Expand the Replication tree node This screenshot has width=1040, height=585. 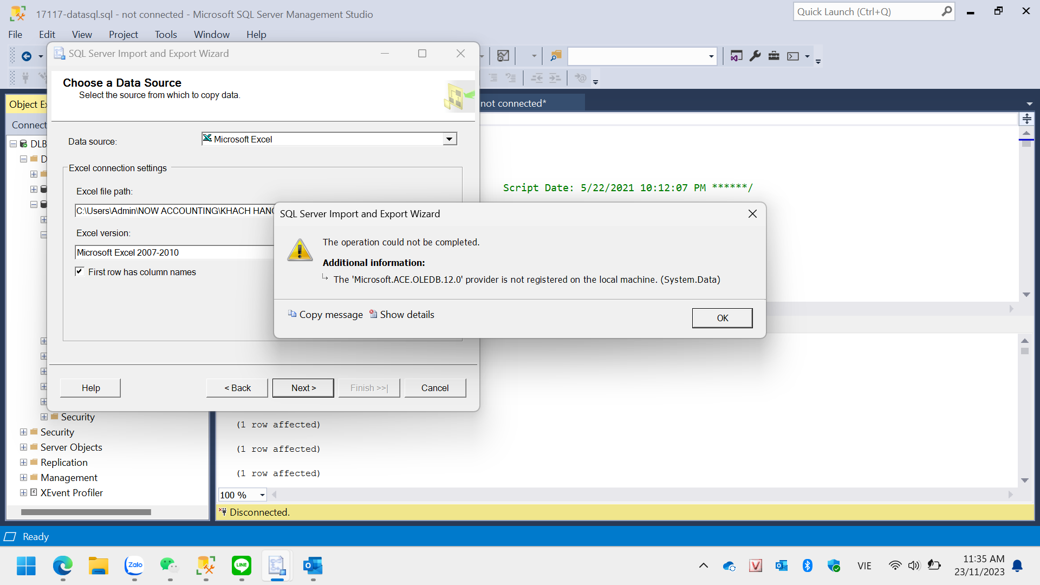[23, 463]
